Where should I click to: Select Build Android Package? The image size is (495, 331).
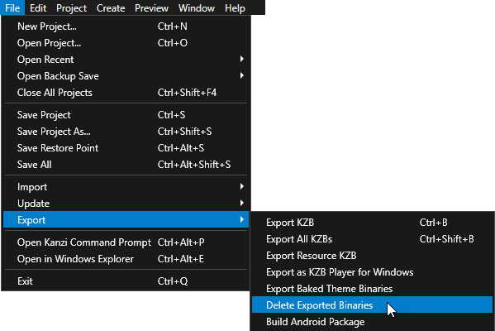(372, 322)
